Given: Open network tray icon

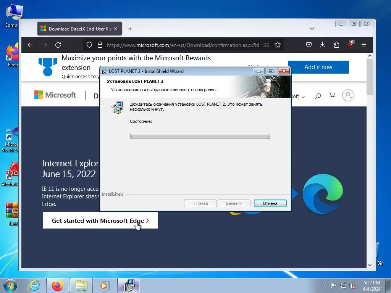Looking at the screenshot, I should click(x=343, y=286).
